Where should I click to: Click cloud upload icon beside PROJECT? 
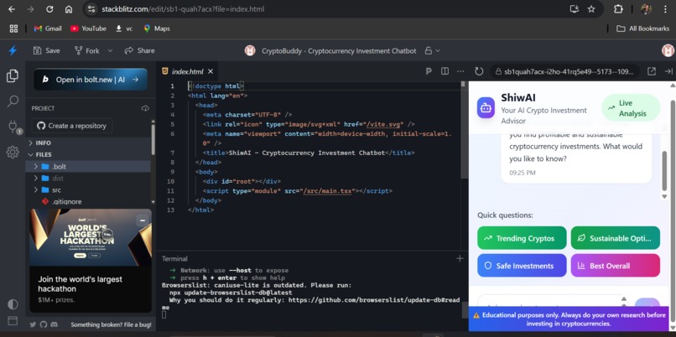click(145, 108)
